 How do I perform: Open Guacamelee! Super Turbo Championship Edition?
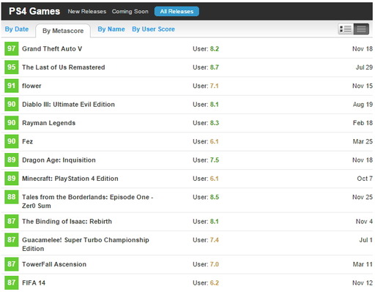click(86, 244)
